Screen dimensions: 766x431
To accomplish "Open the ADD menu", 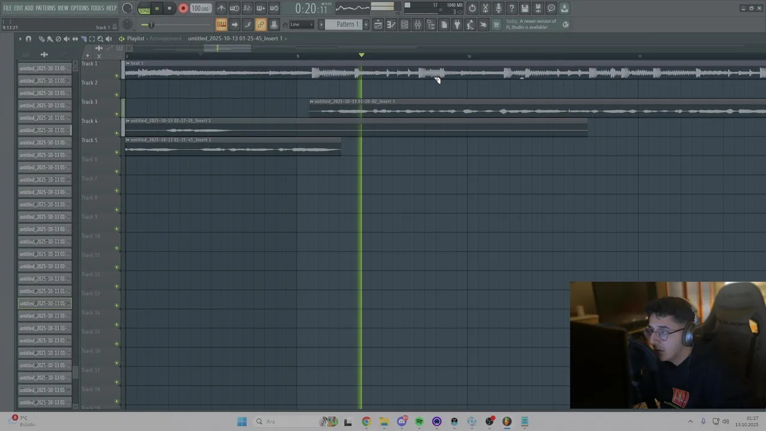I will point(29,8).
